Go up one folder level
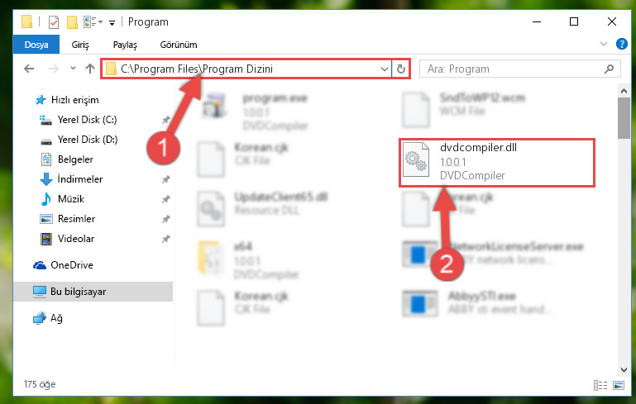This screenshot has height=404, width=636. (90, 69)
